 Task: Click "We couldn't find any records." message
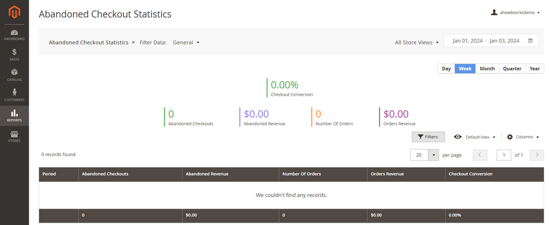(x=292, y=195)
